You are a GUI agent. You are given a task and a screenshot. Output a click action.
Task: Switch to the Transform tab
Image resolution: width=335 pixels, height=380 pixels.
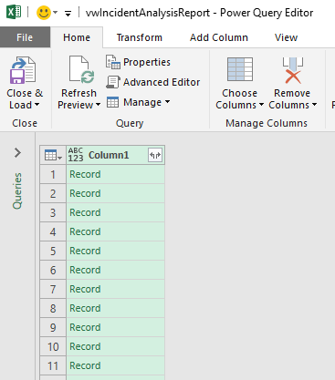point(140,37)
